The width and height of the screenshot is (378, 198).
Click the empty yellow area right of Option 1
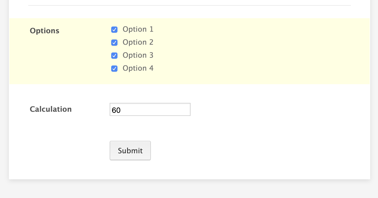pos(261,29)
